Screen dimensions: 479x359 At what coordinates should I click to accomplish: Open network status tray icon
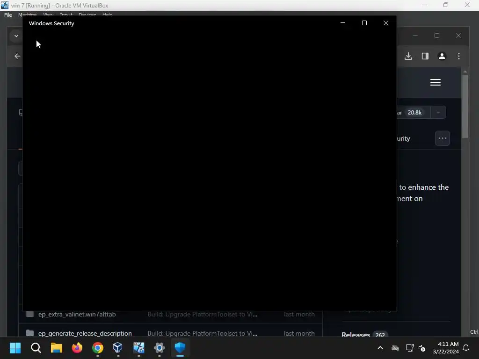pyautogui.click(x=410, y=348)
